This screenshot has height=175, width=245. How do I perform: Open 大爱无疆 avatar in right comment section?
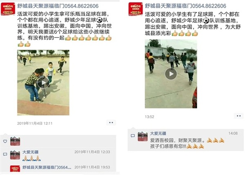tap(143, 136)
